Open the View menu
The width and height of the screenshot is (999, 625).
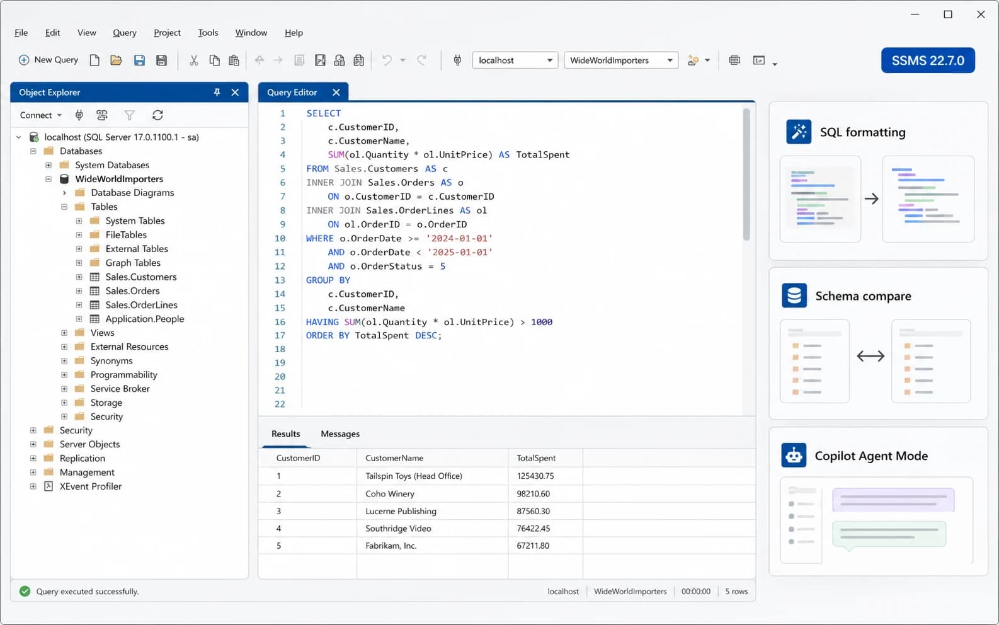[87, 33]
